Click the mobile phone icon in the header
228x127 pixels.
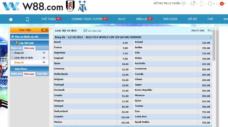(201, 3)
